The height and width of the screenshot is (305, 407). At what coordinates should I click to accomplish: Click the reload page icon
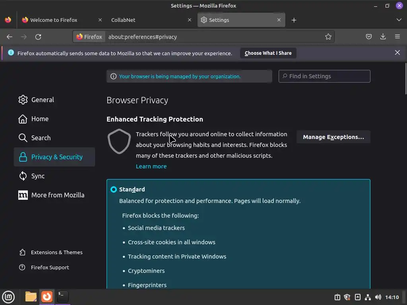38,37
